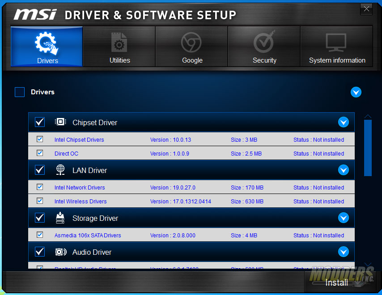Click the Utilities document gear icon
This screenshot has height=295, width=382.
coord(119,42)
